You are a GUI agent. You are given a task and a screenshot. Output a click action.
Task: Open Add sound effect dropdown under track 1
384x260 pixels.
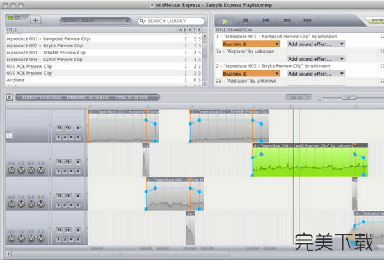(x=316, y=44)
